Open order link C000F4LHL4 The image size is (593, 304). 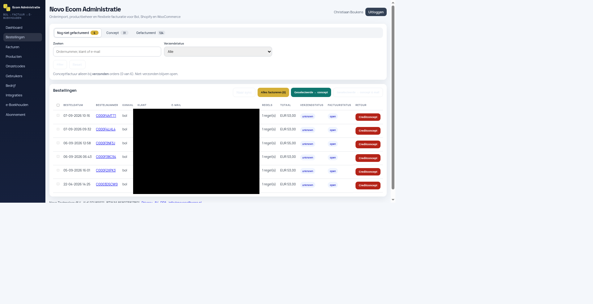click(x=106, y=129)
